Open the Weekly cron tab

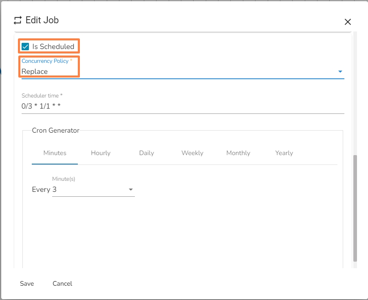point(192,153)
